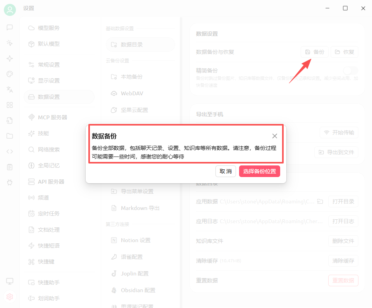Open 快捷键 settings

(x=59, y=262)
